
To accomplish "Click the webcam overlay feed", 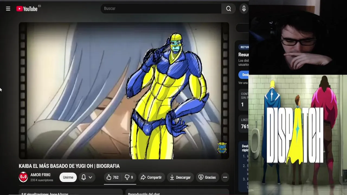I will [298, 37].
